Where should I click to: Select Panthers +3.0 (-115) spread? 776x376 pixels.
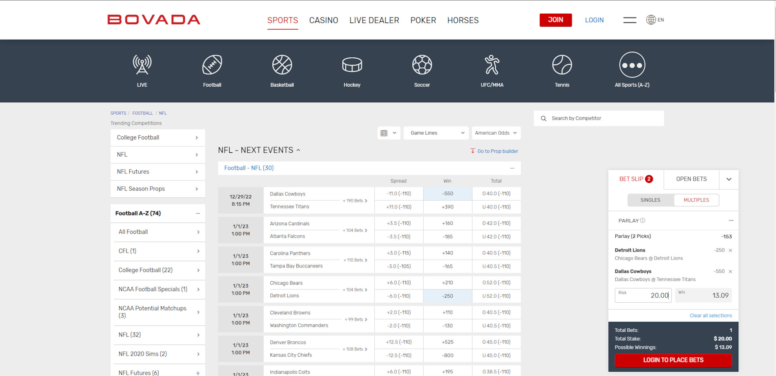click(399, 253)
